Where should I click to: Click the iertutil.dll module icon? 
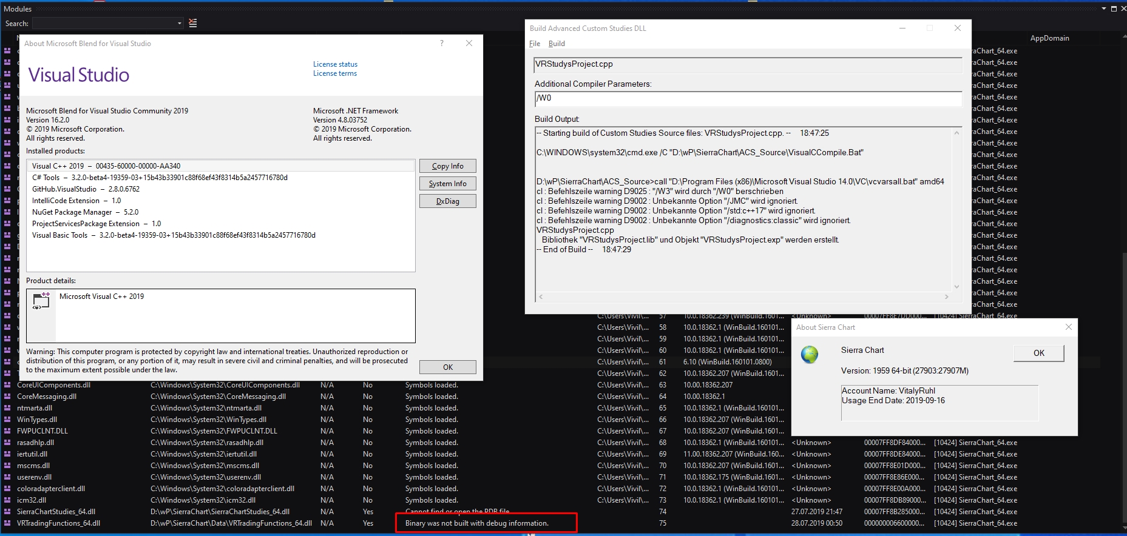point(7,454)
